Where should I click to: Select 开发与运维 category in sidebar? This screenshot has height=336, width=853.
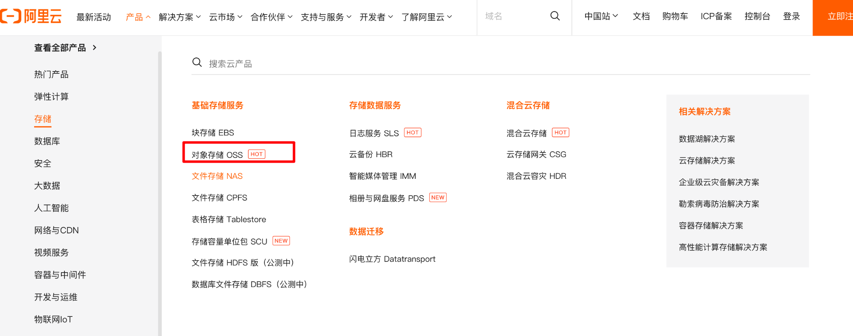click(x=55, y=297)
